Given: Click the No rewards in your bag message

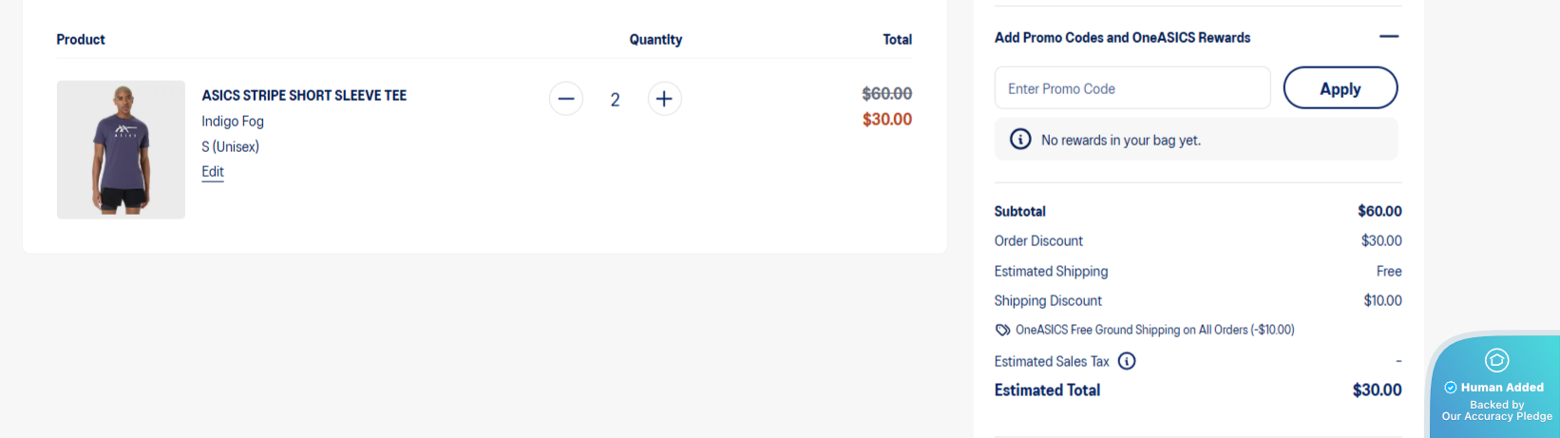Looking at the screenshot, I should 1121,141.
